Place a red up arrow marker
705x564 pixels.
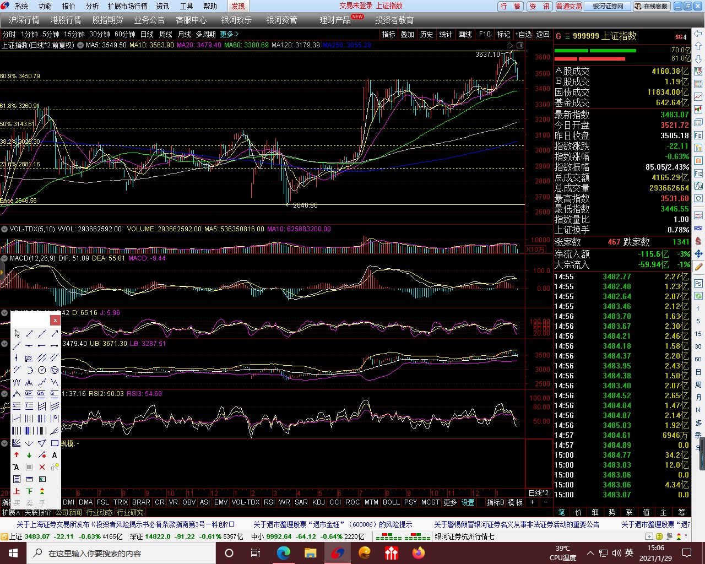click(17, 455)
